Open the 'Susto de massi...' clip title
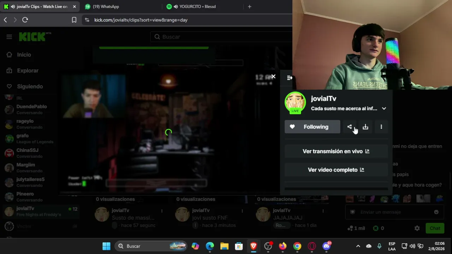452x254 pixels. point(133,218)
